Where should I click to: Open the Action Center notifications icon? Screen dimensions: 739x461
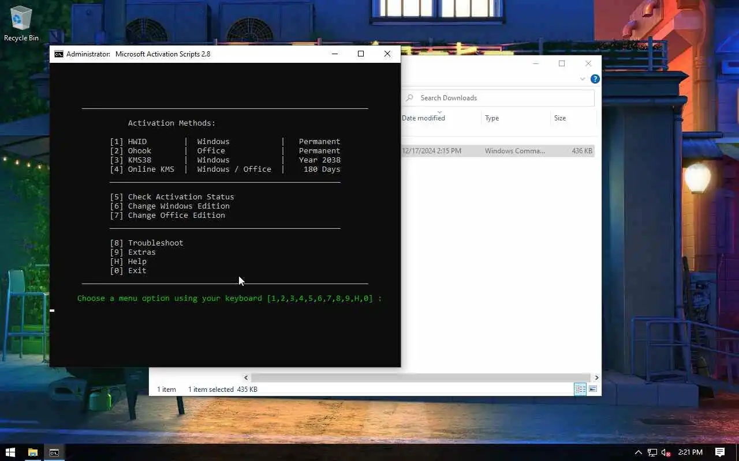(x=720, y=452)
